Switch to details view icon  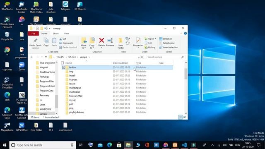[181, 117]
